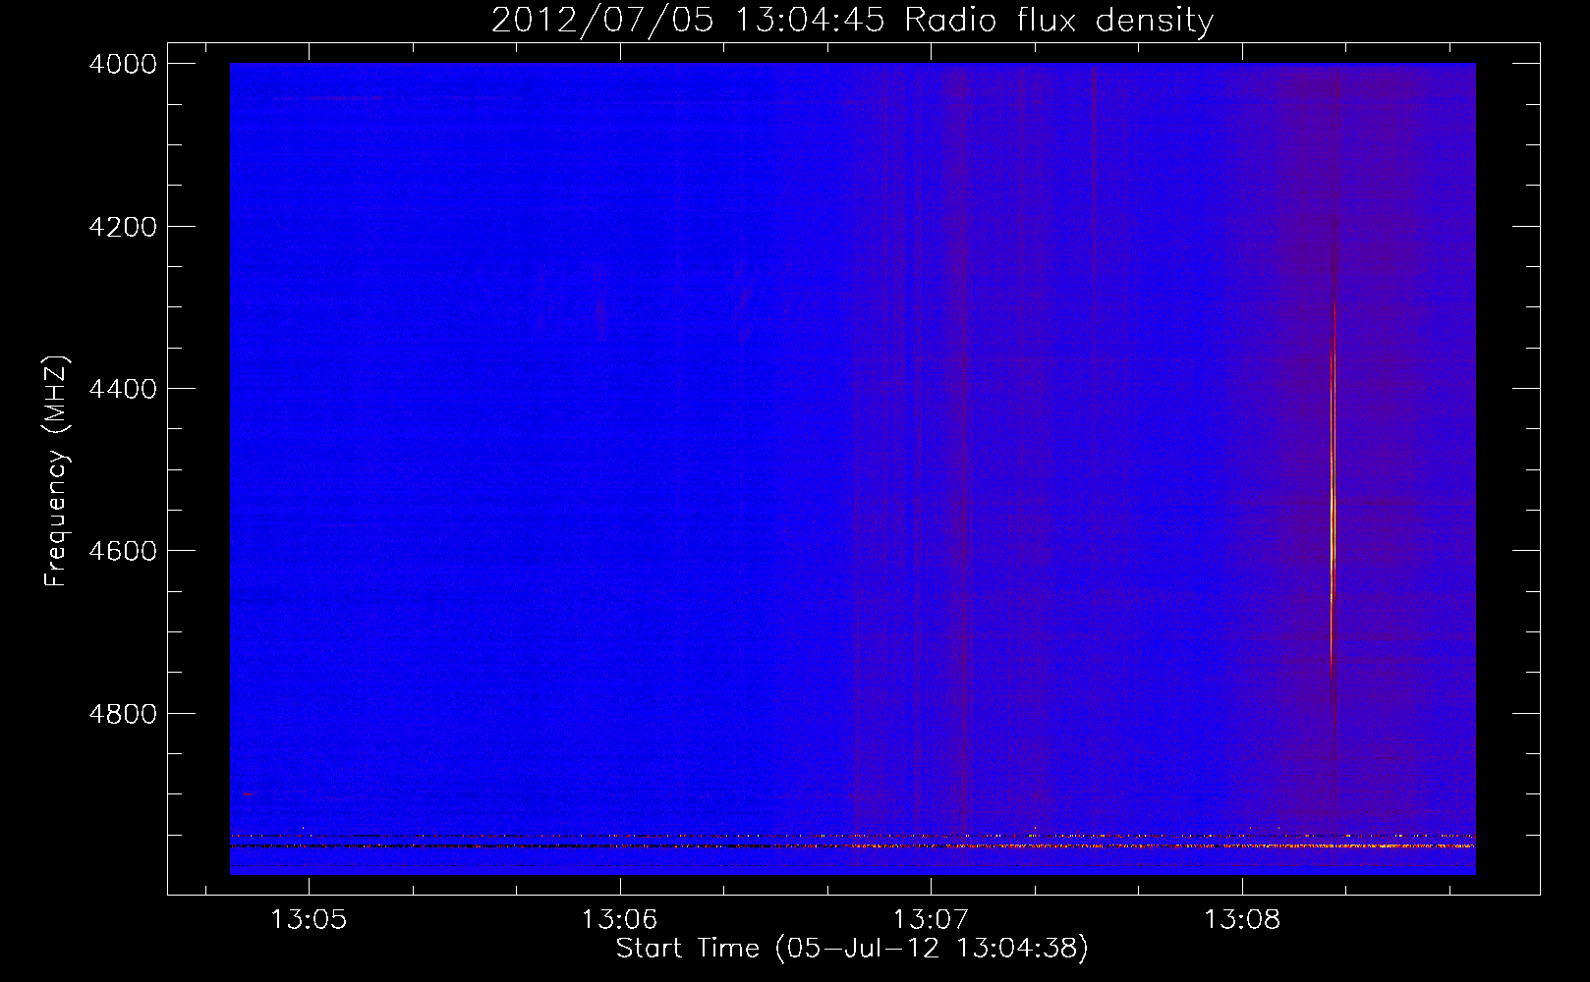The height and width of the screenshot is (982, 1590).
Task: Click the 13:07 time tick label
Action: (x=931, y=919)
